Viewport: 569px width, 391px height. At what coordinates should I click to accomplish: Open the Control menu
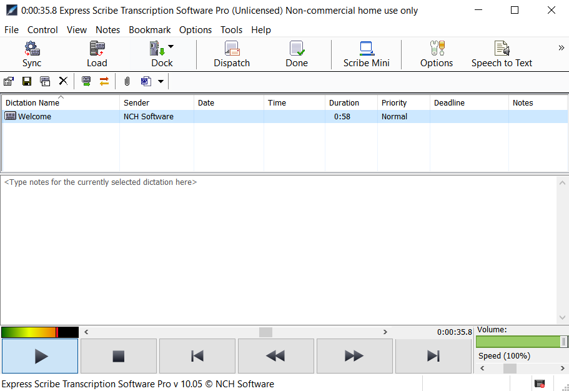click(42, 30)
